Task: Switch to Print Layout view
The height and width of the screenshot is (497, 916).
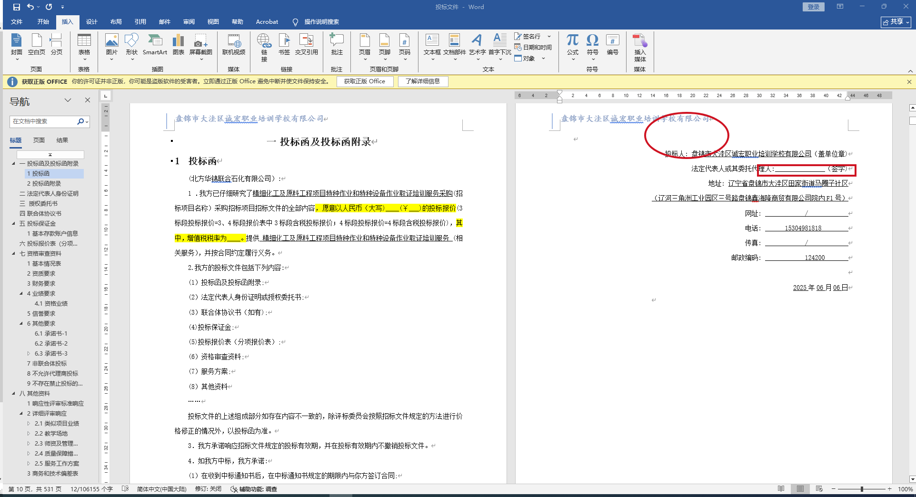Action: [x=800, y=489]
